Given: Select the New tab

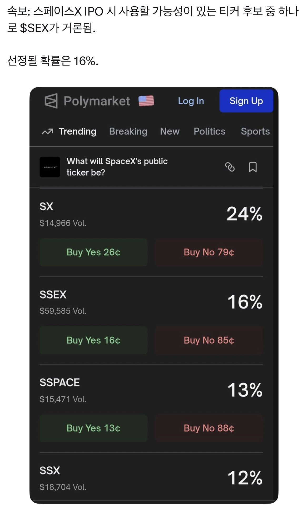Looking at the screenshot, I should pyautogui.click(x=170, y=131).
